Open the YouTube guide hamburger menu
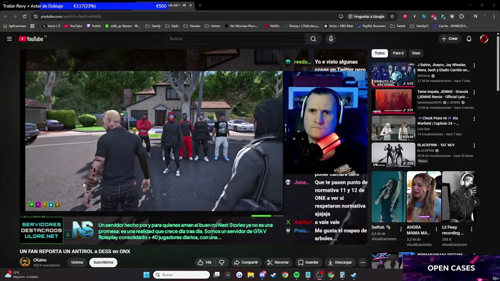Viewport: 500px width, 281px height. pyautogui.click(x=9, y=39)
